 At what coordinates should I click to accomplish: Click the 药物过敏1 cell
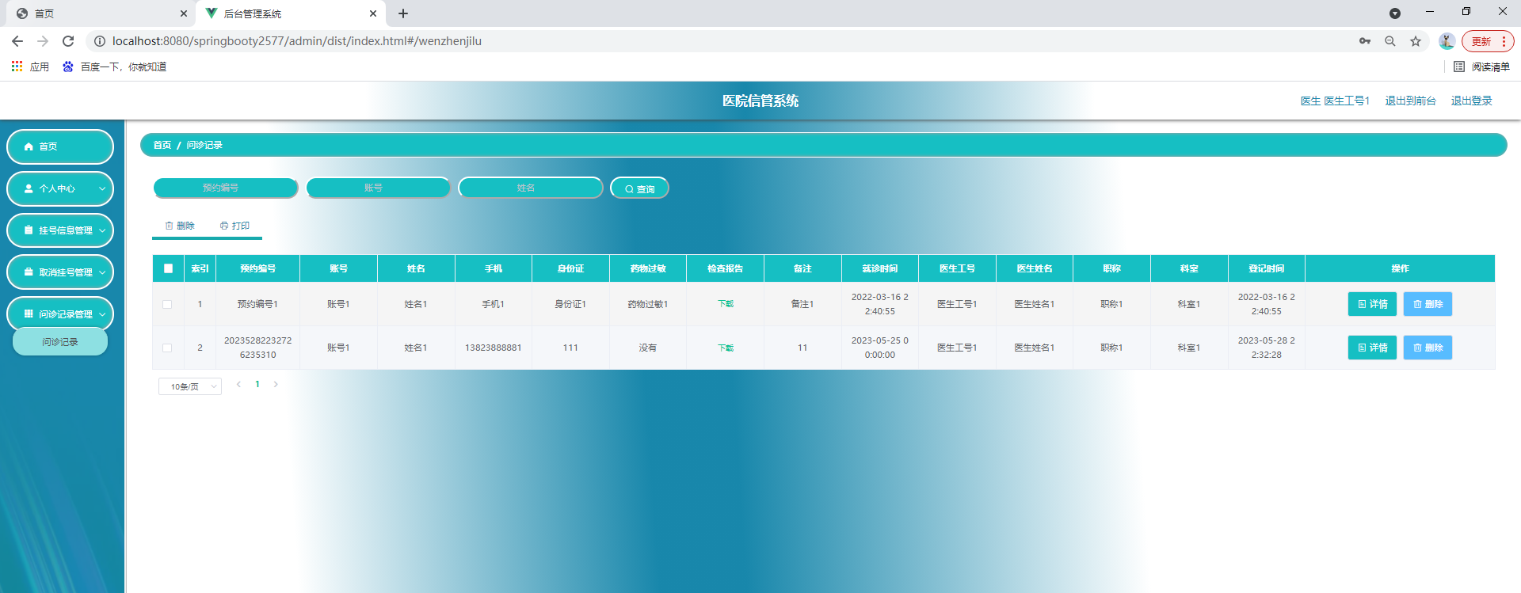[648, 304]
